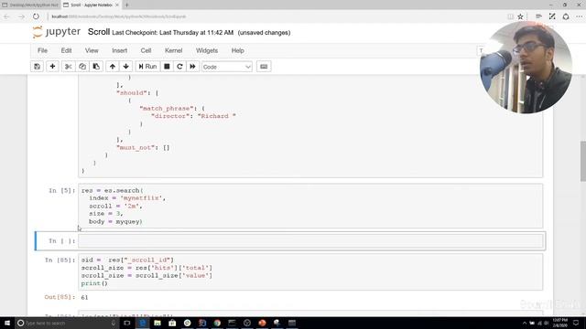Refresh the browser page

click(x=36, y=16)
